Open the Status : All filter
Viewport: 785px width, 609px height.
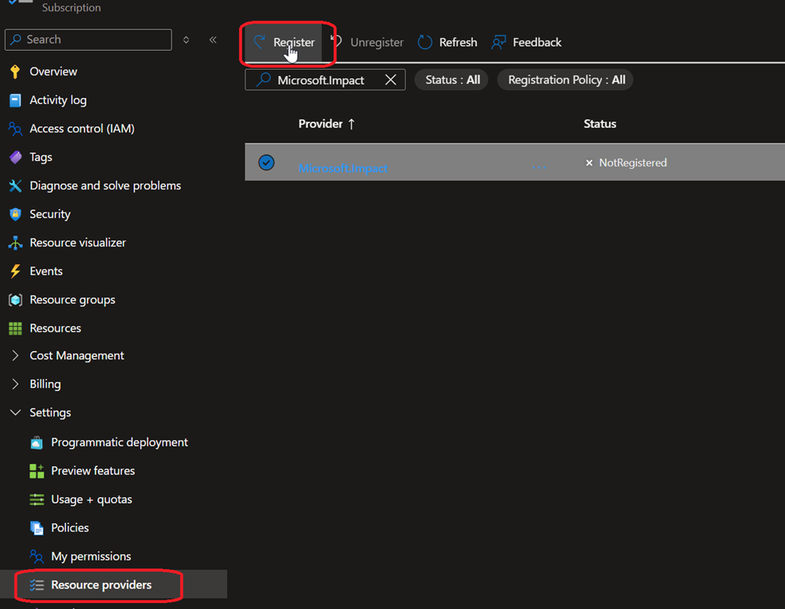click(452, 80)
